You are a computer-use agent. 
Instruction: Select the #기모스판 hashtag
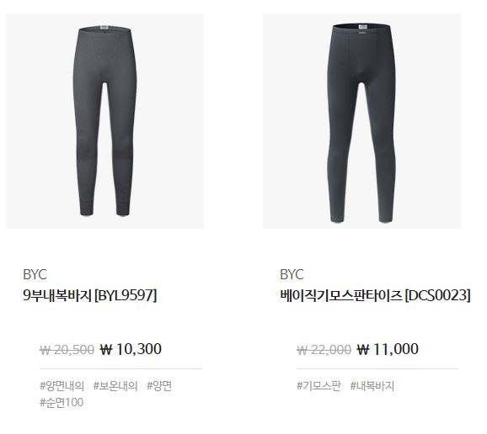[318, 386]
